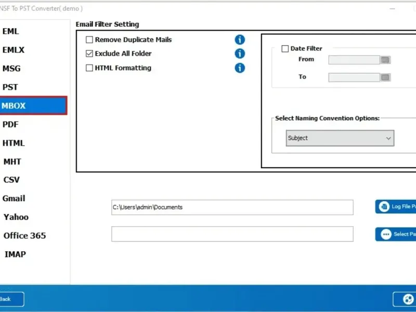Open info for Remove Duplicate Mails
Image resolution: width=416 pixels, height=312 pixels.
click(240, 40)
